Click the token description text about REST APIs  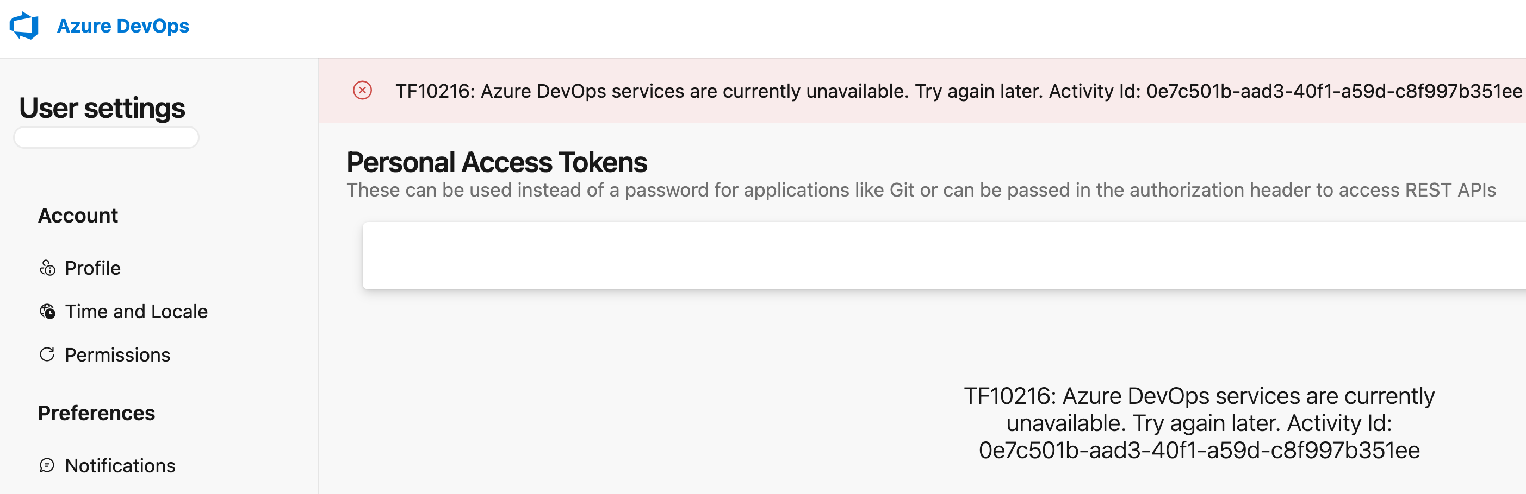click(921, 190)
